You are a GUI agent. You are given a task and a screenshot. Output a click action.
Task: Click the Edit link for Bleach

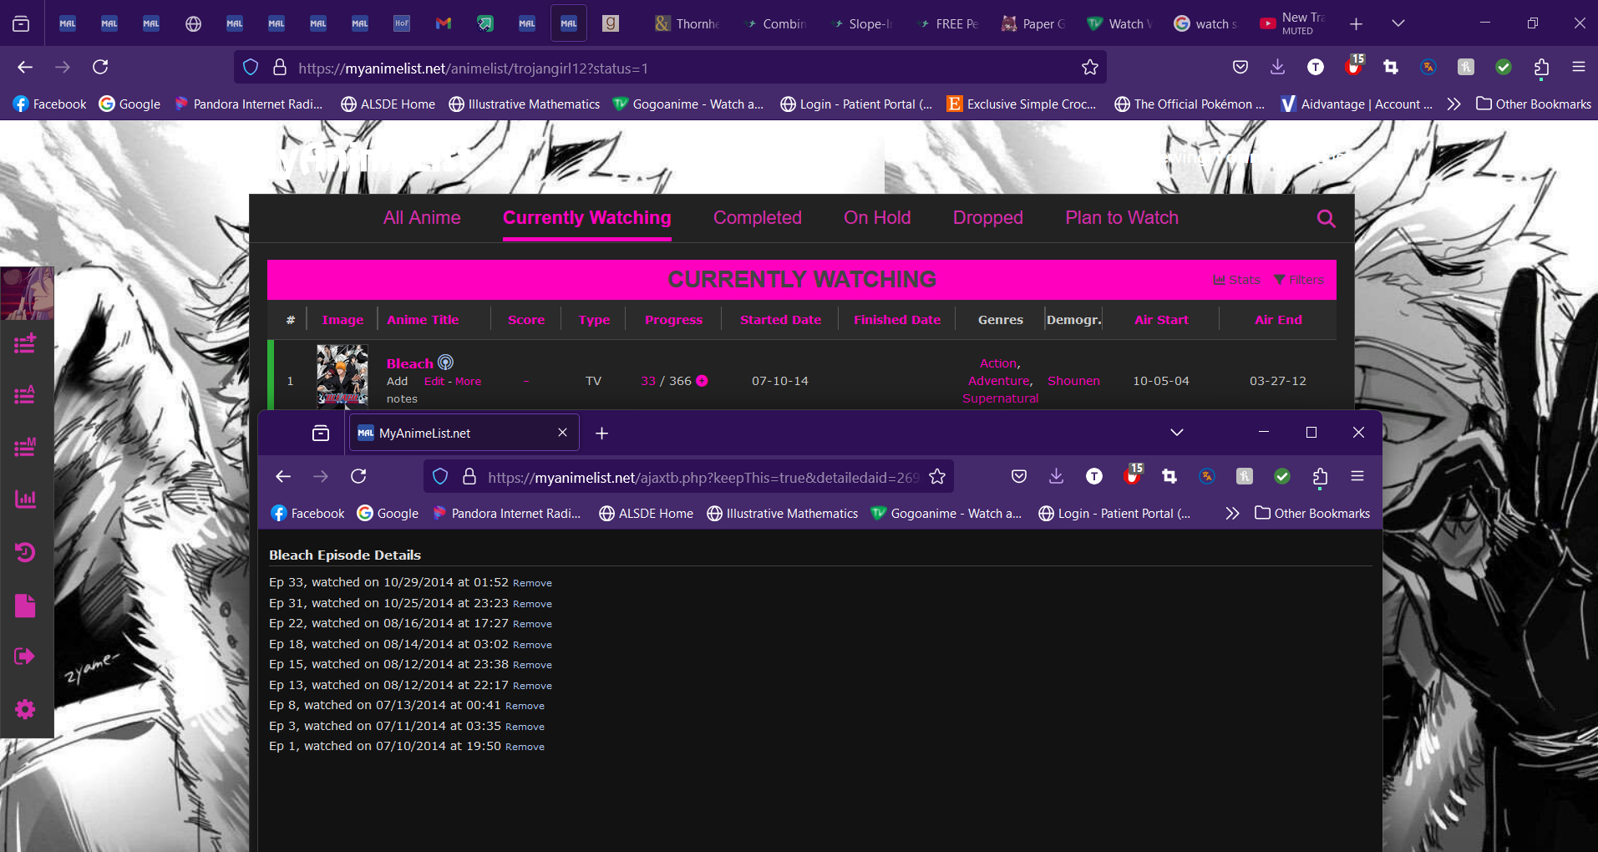(434, 381)
